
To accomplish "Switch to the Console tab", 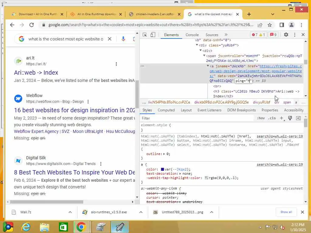I will [192, 35].
